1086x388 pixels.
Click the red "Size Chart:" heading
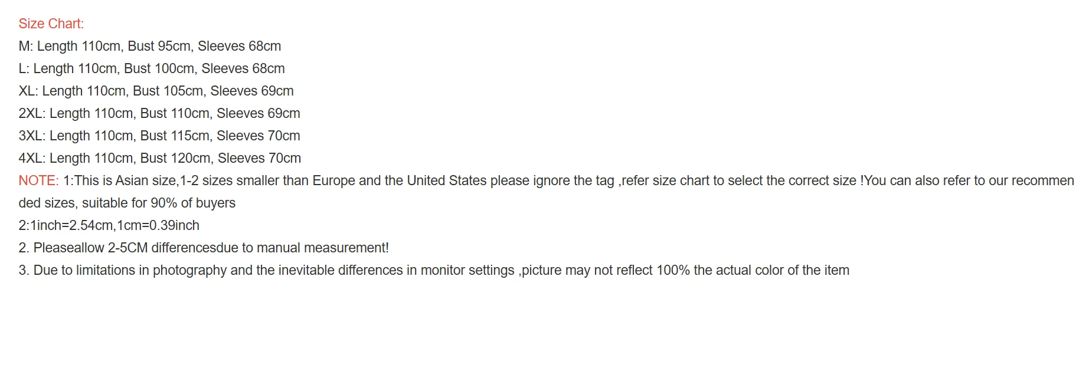pos(51,24)
